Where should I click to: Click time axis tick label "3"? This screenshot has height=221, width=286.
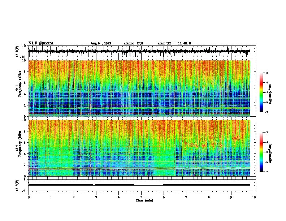[x=96, y=197]
